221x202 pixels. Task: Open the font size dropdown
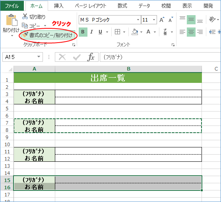pos(154,20)
